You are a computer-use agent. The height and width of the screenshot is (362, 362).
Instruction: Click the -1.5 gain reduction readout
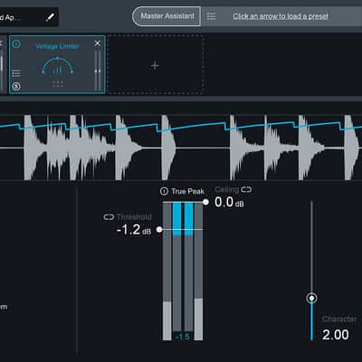(x=183, y=337)
